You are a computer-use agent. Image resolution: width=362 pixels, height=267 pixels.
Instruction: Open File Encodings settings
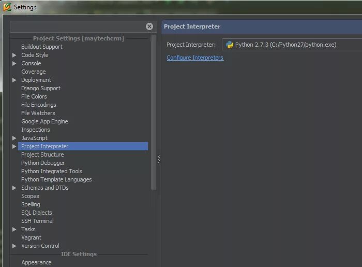point(39,105)
